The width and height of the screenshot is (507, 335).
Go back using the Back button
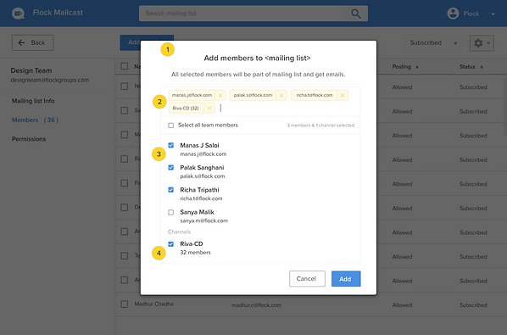(33, 42)
